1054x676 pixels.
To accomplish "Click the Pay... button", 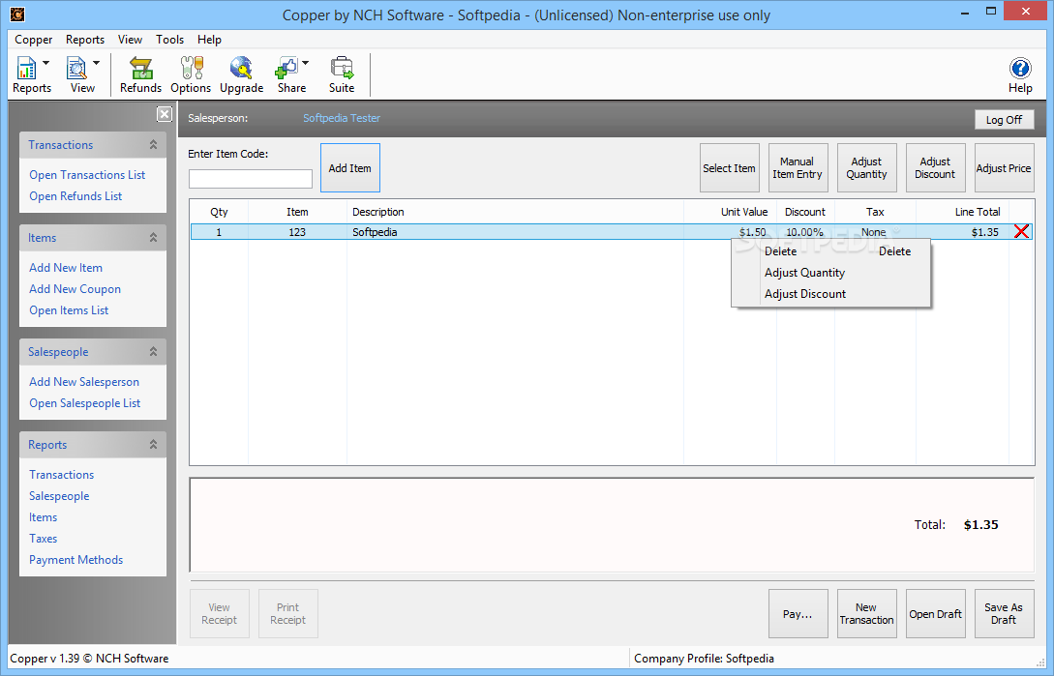I will pos(798,613).
